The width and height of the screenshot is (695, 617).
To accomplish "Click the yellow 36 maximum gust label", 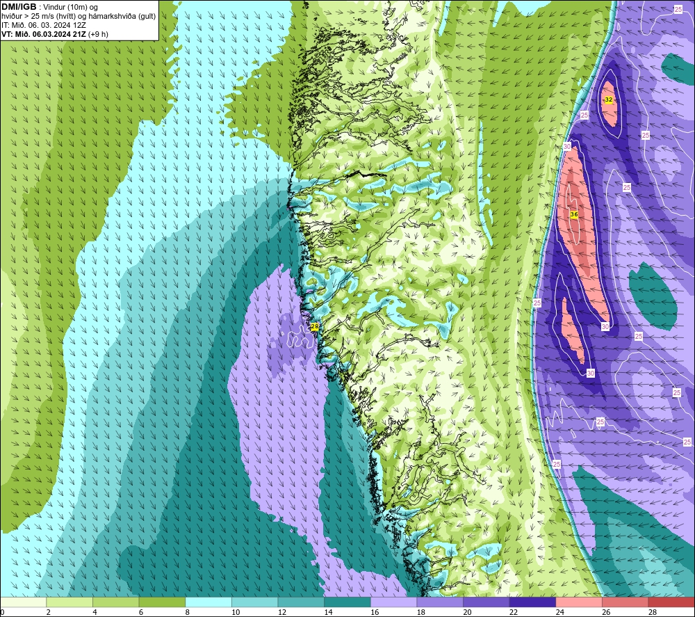I will tap(574, 214).
